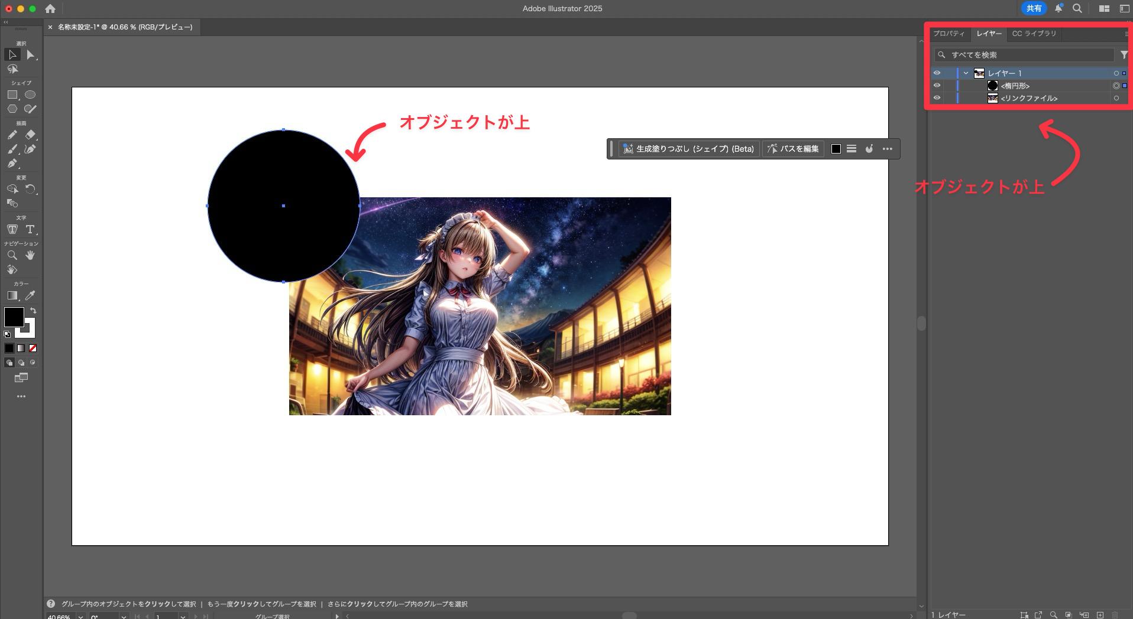The height and width of the screenshot is (619, 1133).
Task: Set gradient fill mode button
Action: pos(21,348)
